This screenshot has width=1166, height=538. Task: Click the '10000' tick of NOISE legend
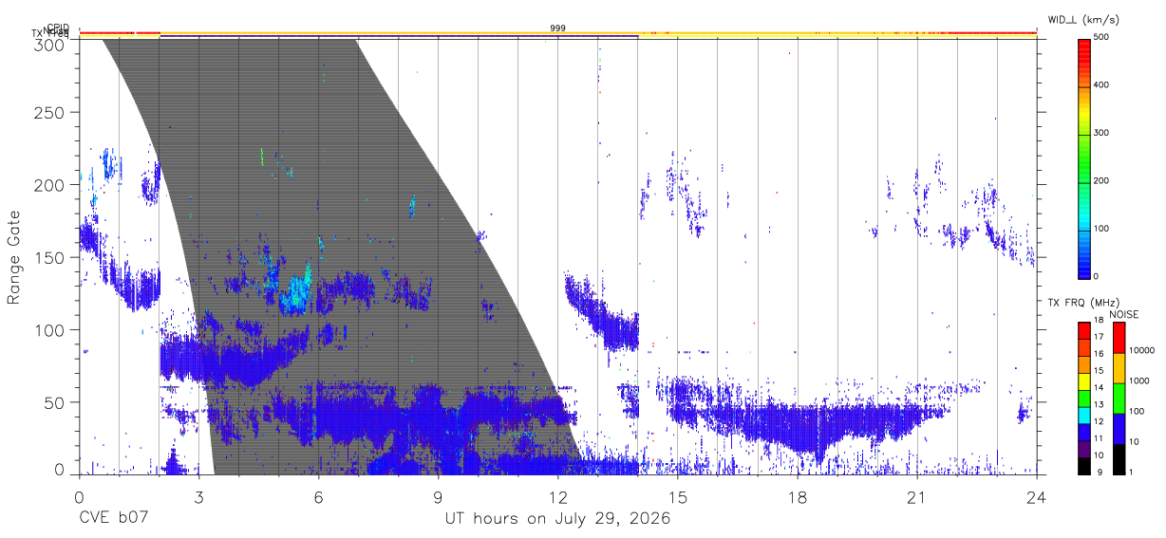[1142, 350]
